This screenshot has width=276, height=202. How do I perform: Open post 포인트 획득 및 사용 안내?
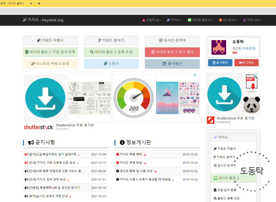[x=136, y=171]
